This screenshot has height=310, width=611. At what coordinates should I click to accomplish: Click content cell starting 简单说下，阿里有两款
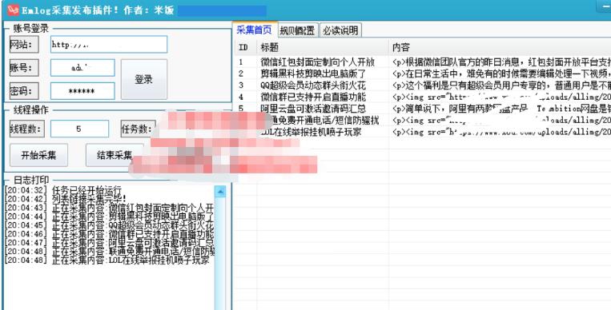pos(501,109)
